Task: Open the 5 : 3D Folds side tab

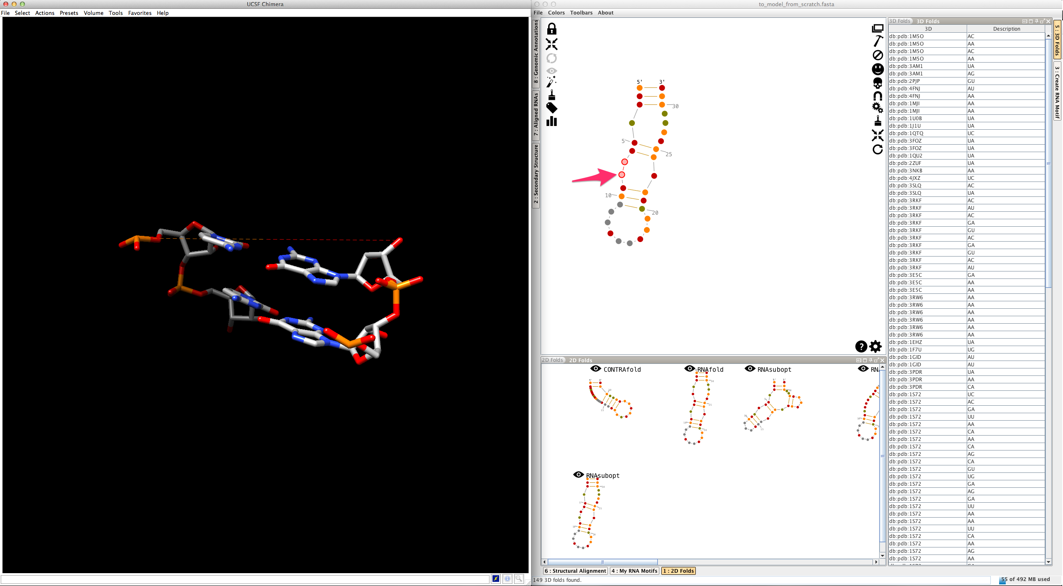Action: pos(1058,40)
